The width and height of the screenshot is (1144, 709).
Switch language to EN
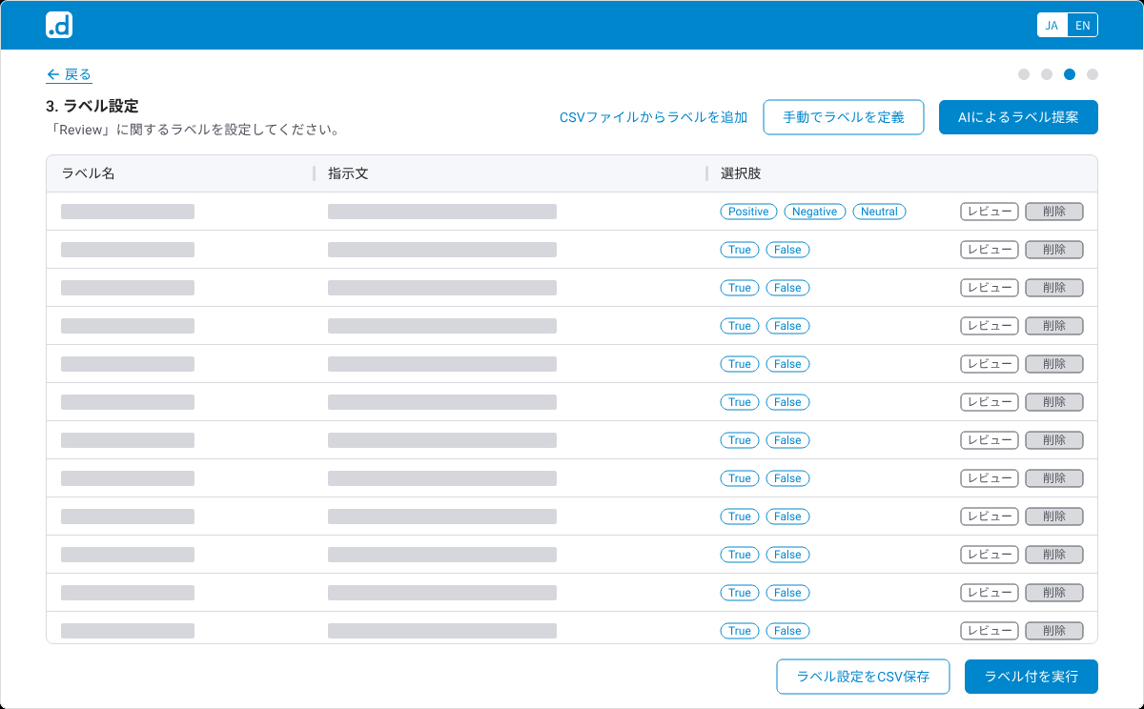(1082, 26)
